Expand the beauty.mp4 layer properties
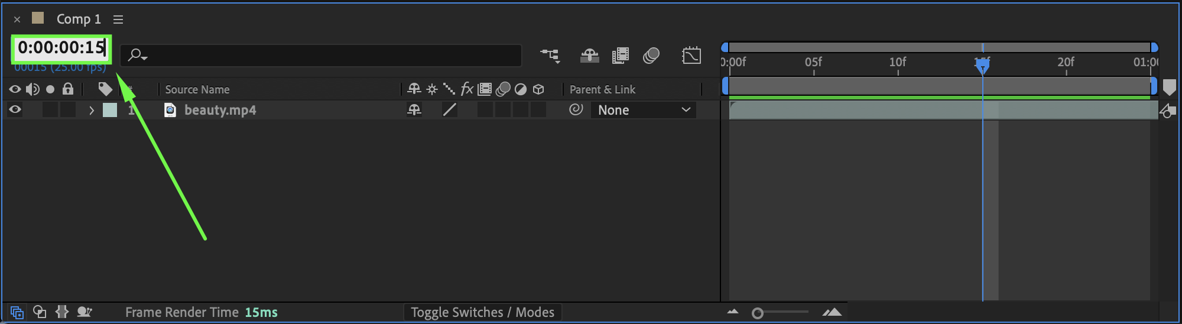This screenshot has height=324, width=1182. [91, 110]
